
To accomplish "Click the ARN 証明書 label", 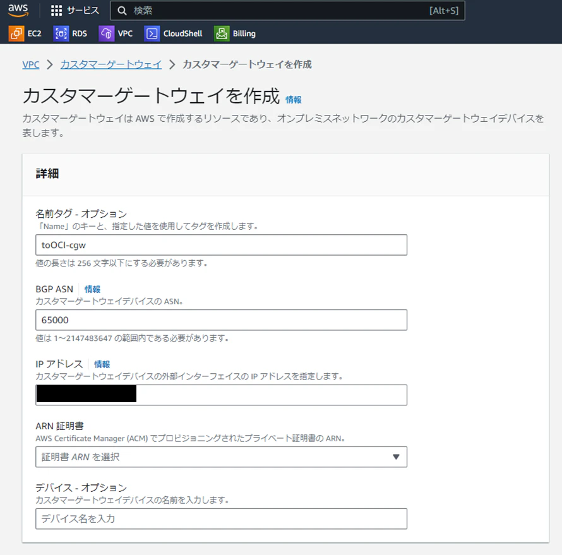I will pos(59,426).
